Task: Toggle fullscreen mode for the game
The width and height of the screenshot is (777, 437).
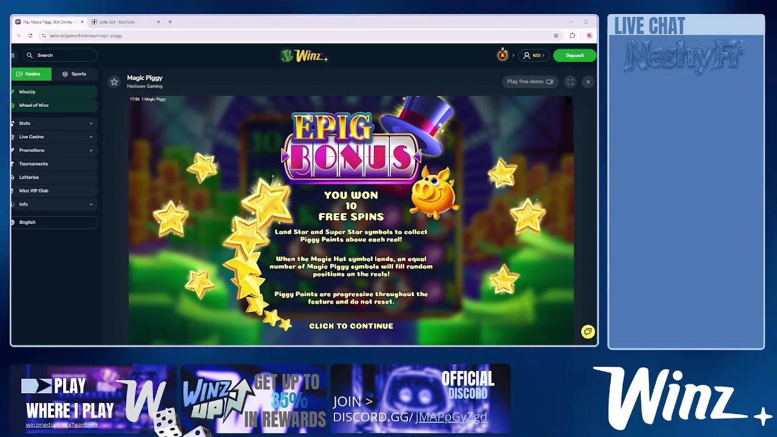Action: 569,82
